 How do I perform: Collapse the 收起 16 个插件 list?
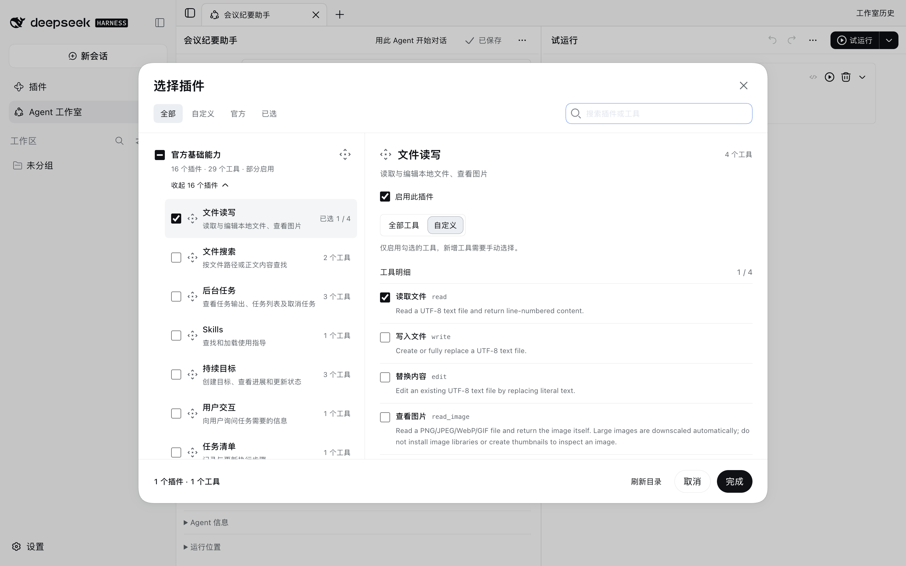(x=199, y=185)
